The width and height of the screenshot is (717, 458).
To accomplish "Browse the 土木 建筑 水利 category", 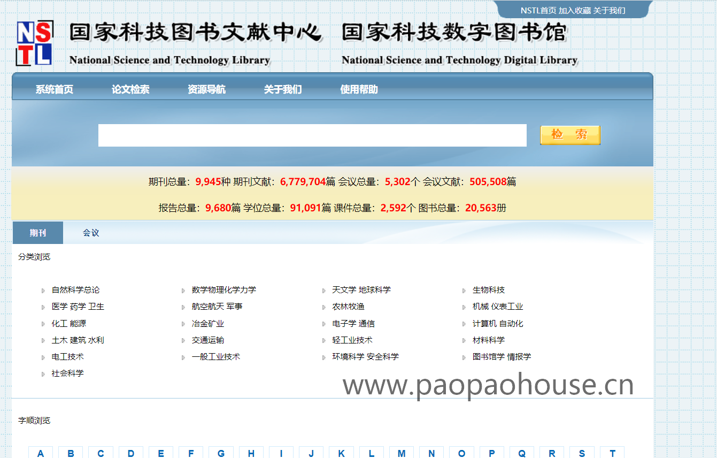I will [78, 340].
